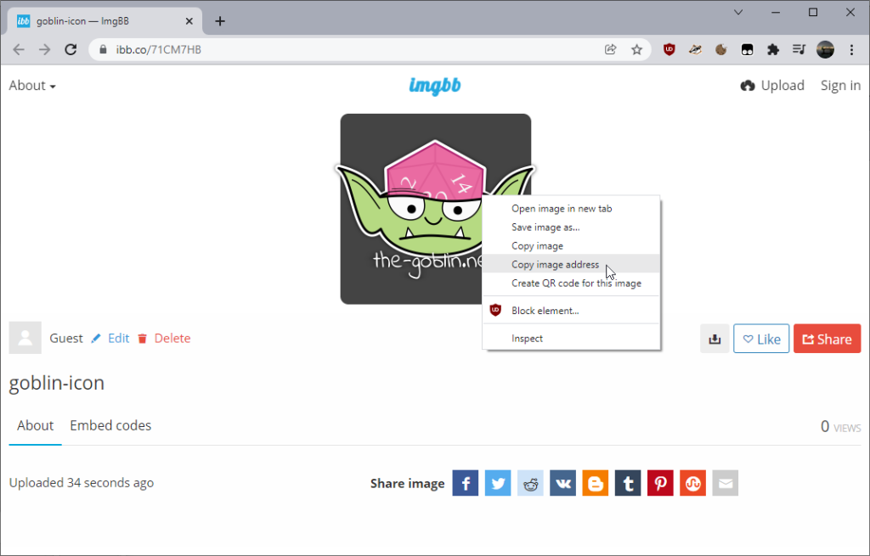Click the black mask extension icon
Viewport: 870px width, 556px height.
[748, 49]
